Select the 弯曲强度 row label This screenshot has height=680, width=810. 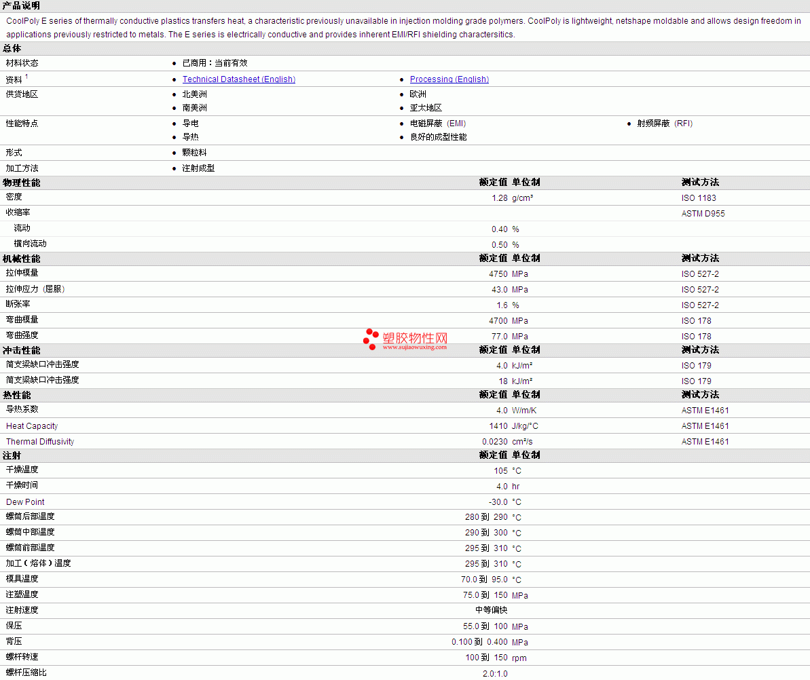[x=22, y=335]
